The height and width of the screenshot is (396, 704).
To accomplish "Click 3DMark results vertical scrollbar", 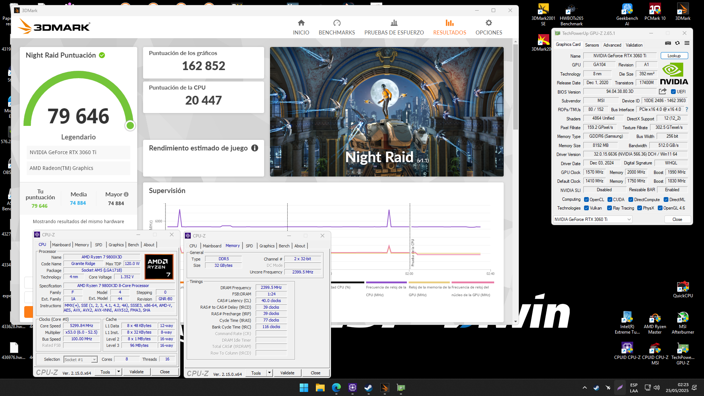I will [515, 87].
